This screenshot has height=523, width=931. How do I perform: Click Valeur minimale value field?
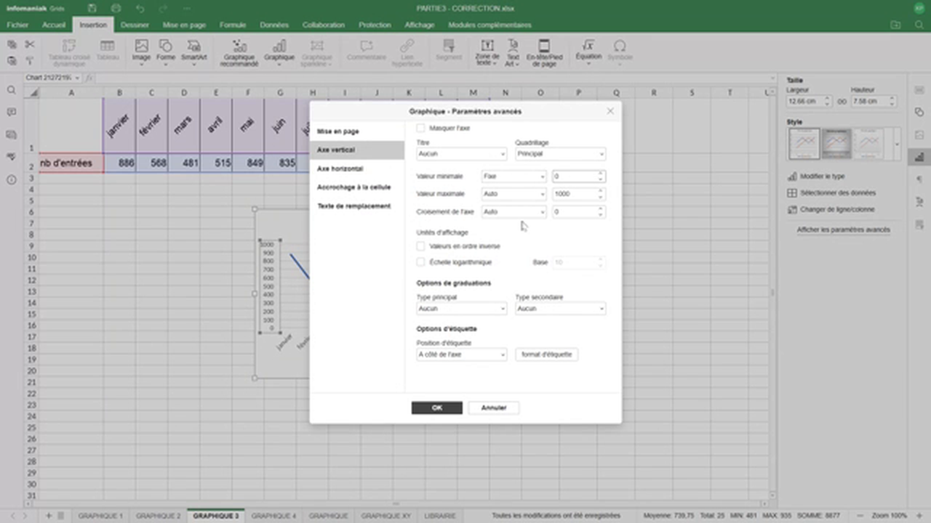pos(575,177)
